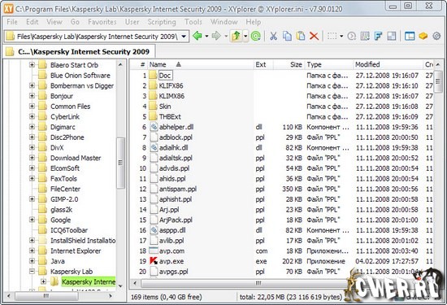Click the Paste clipboard icon
This screenshot has width=447, height=305.
pos(301,37)
